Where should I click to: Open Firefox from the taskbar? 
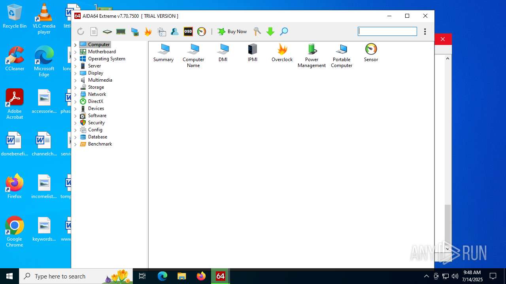tap(201, 276)
